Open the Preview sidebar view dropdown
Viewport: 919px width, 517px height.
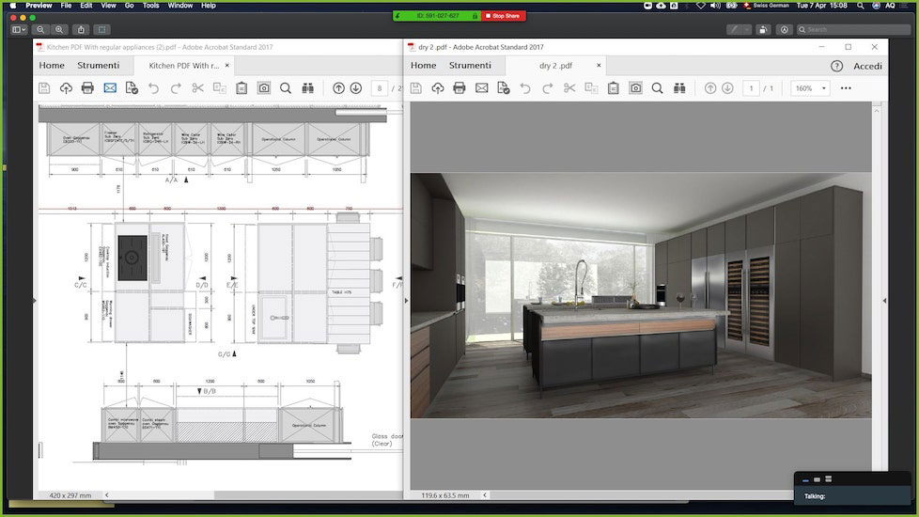[20, 29]
